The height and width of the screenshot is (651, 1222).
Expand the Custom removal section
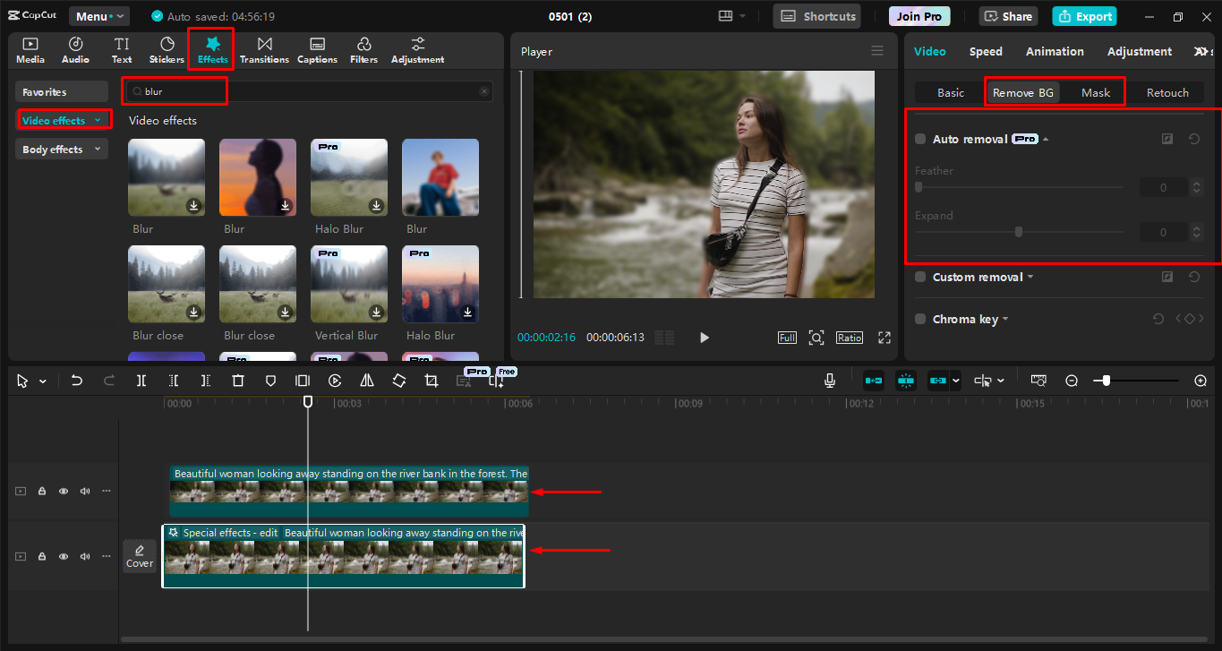(1031, 277)
